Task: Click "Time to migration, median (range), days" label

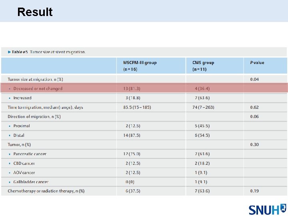Action: click(45, 107)
